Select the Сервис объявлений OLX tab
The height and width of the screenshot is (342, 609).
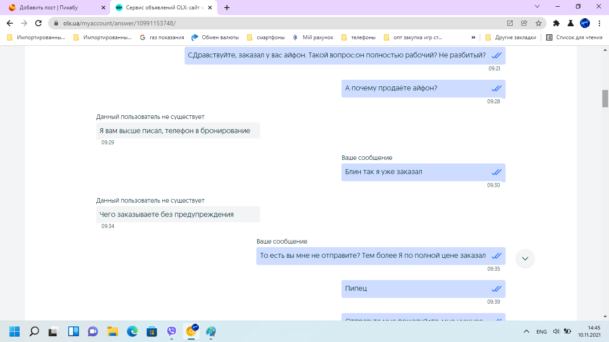pyautogui.click(x=164, y=8)
